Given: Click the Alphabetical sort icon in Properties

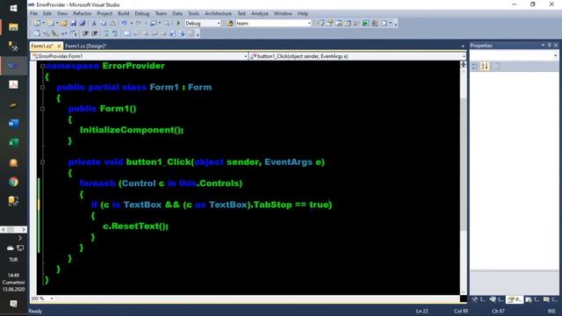Looking at the screenshot, I should click(x=485, y=67).
